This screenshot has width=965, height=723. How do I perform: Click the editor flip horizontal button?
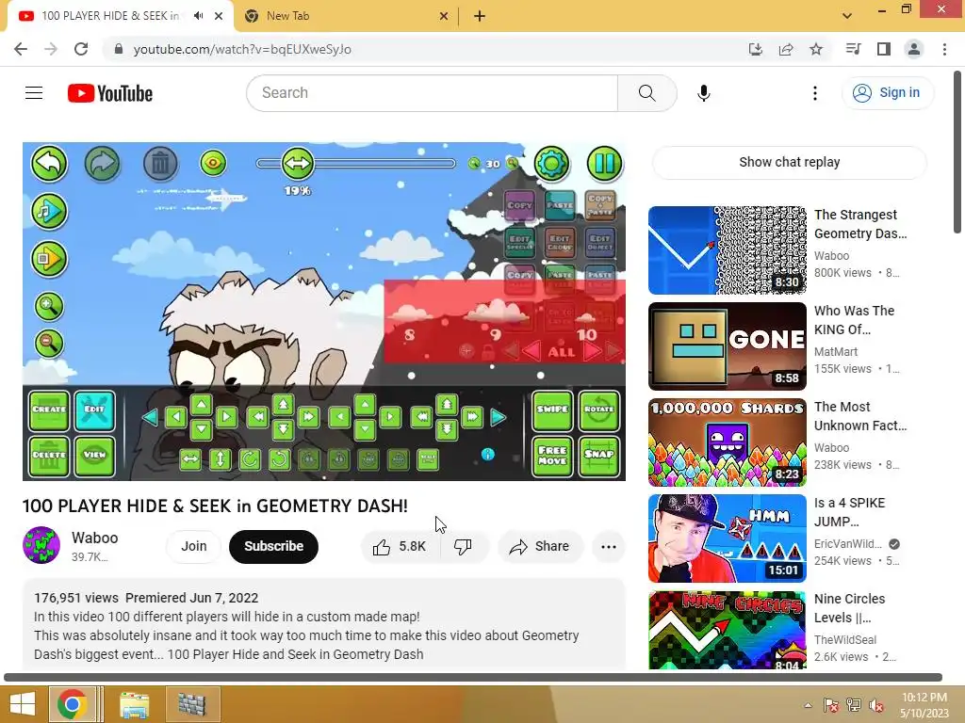[x=190, y=459]
